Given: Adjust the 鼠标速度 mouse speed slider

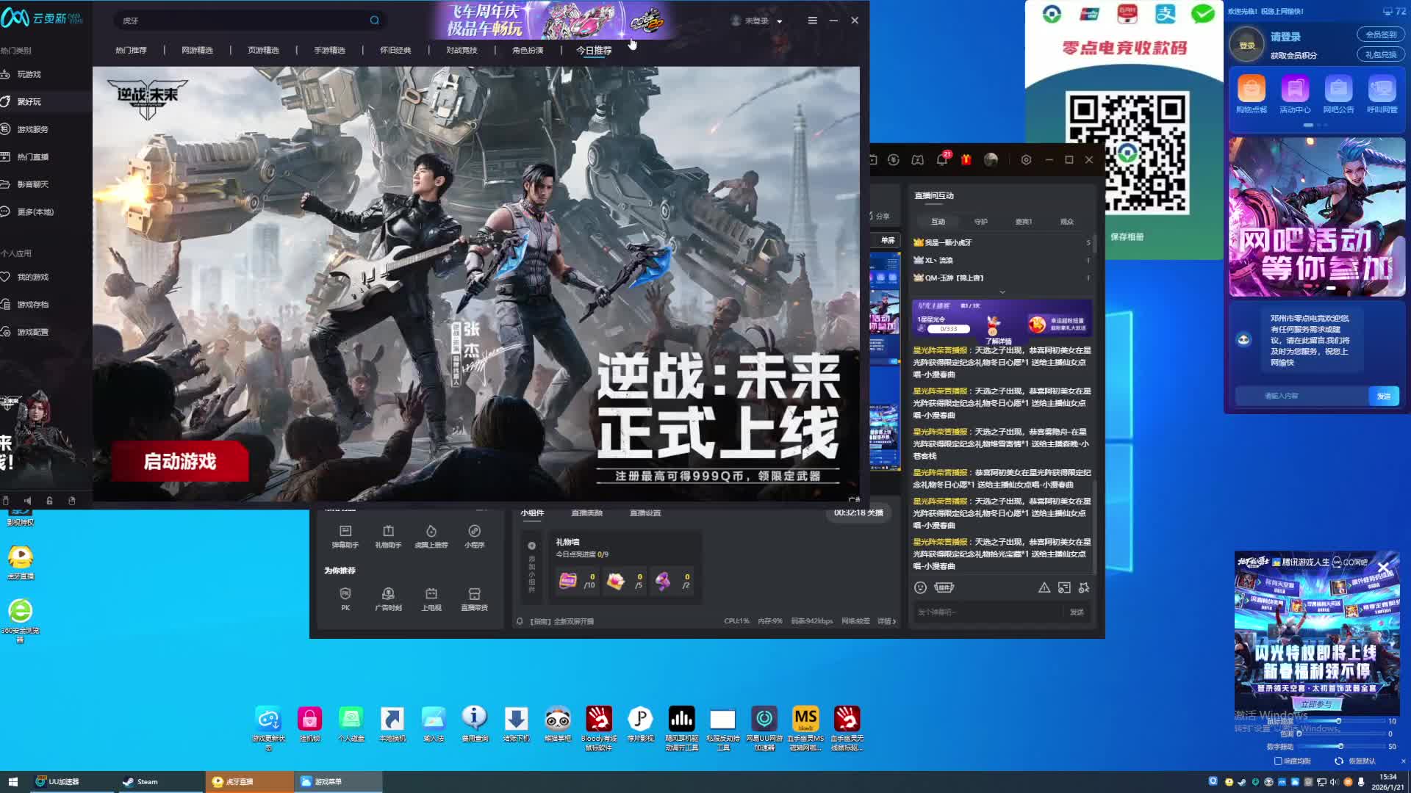Looking at the screenshot, I should click(x=1338, y=721).
